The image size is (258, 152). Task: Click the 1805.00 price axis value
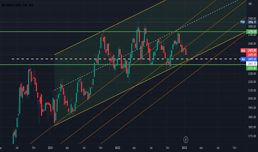point(252,127)
